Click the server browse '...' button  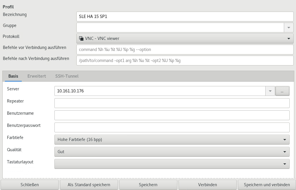coord(282,91)
